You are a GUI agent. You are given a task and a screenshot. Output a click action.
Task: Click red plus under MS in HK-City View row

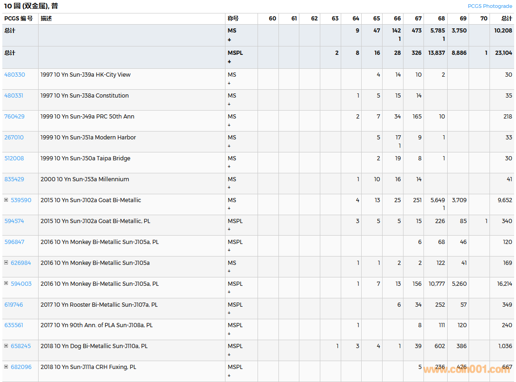point(229,83)
